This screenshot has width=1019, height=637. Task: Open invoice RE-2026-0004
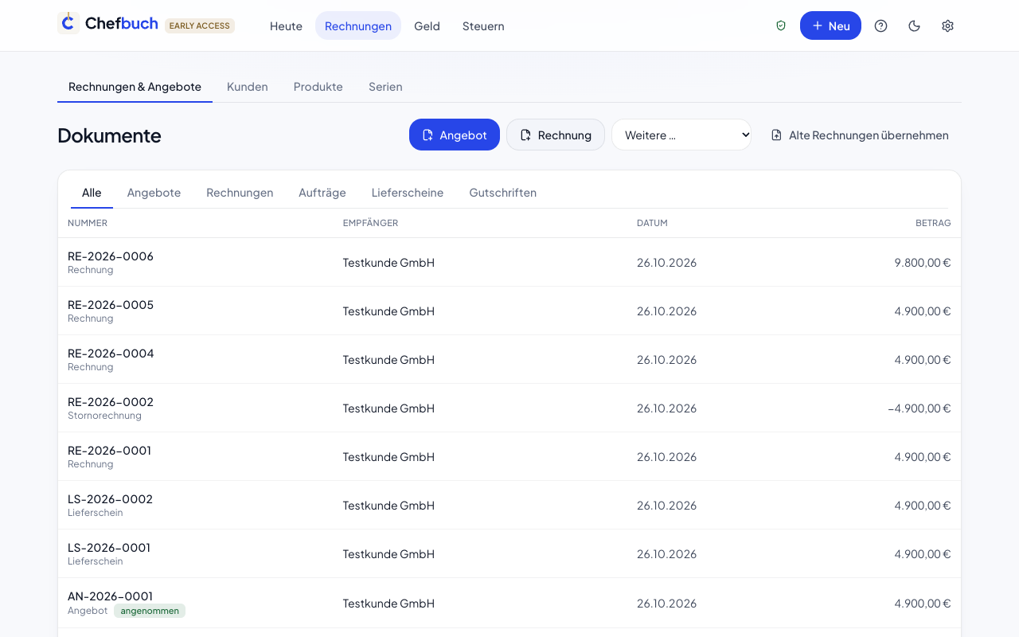[x=509, y=359]
